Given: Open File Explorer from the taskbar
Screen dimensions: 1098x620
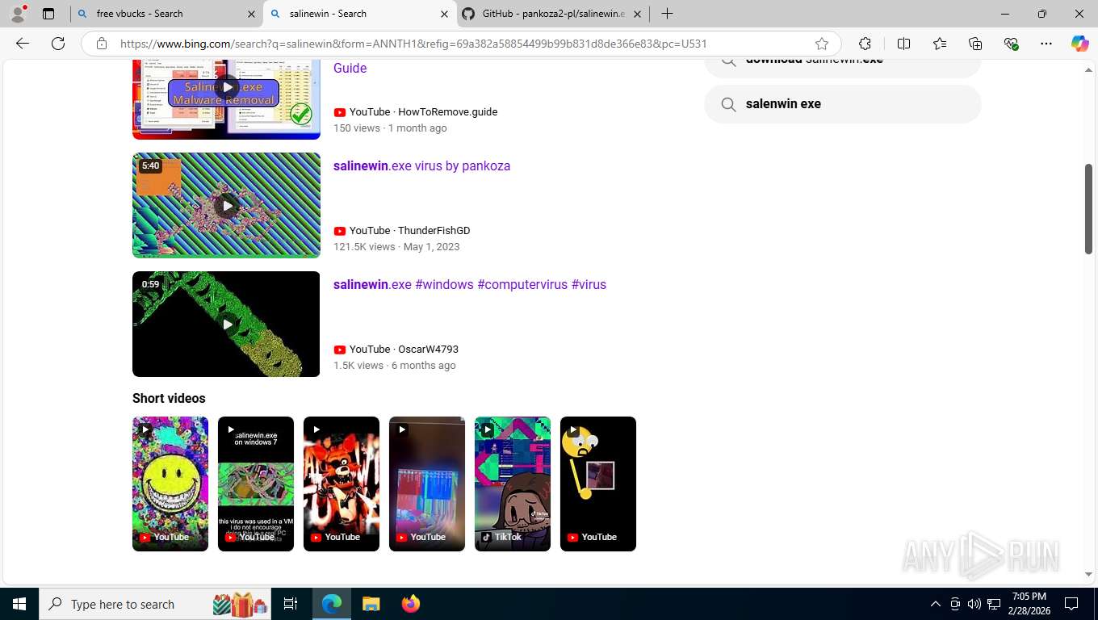Looking at the screenshot, I should (x=371, y=604).
